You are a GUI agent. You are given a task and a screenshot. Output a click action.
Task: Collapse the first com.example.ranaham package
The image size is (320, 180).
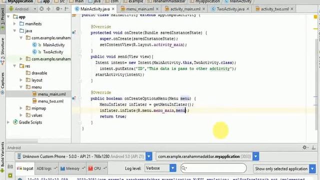[x=21, y=38]
